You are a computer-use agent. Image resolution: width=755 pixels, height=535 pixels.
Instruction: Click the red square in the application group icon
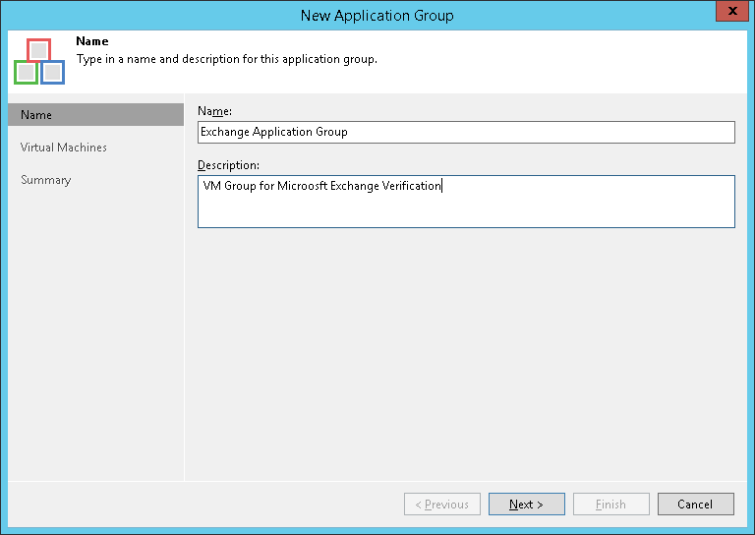[38, 50]
